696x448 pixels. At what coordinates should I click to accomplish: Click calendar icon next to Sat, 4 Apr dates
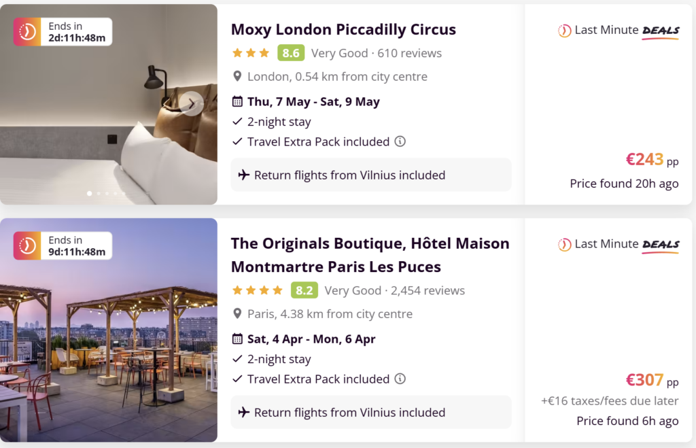(x=237, y=339)
